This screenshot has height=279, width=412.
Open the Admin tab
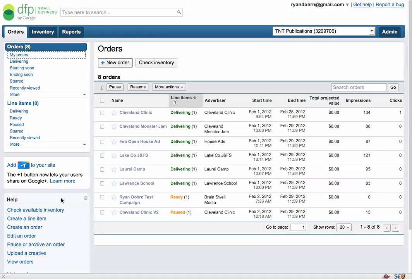(x=390, y=32)
